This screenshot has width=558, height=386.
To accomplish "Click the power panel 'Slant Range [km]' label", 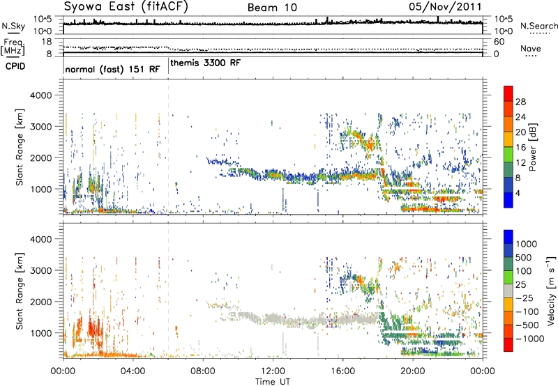I will point(20,147).
